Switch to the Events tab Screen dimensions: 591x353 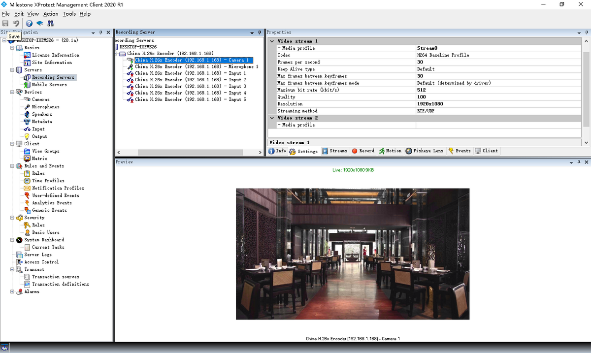(x=459, y=151)
